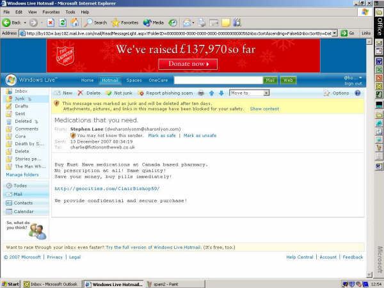Open the IE Search pane

click(x=95, y=23)
